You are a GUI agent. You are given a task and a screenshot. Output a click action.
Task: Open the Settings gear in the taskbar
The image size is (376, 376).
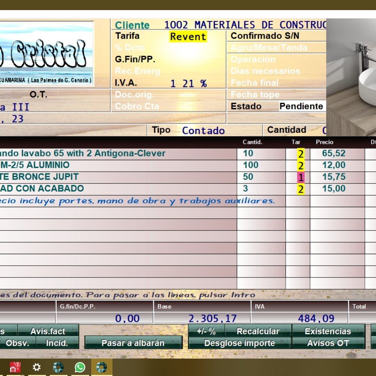(37, 367)
